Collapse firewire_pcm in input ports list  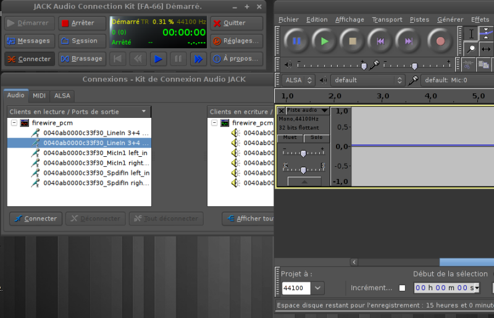pos(214,123)
